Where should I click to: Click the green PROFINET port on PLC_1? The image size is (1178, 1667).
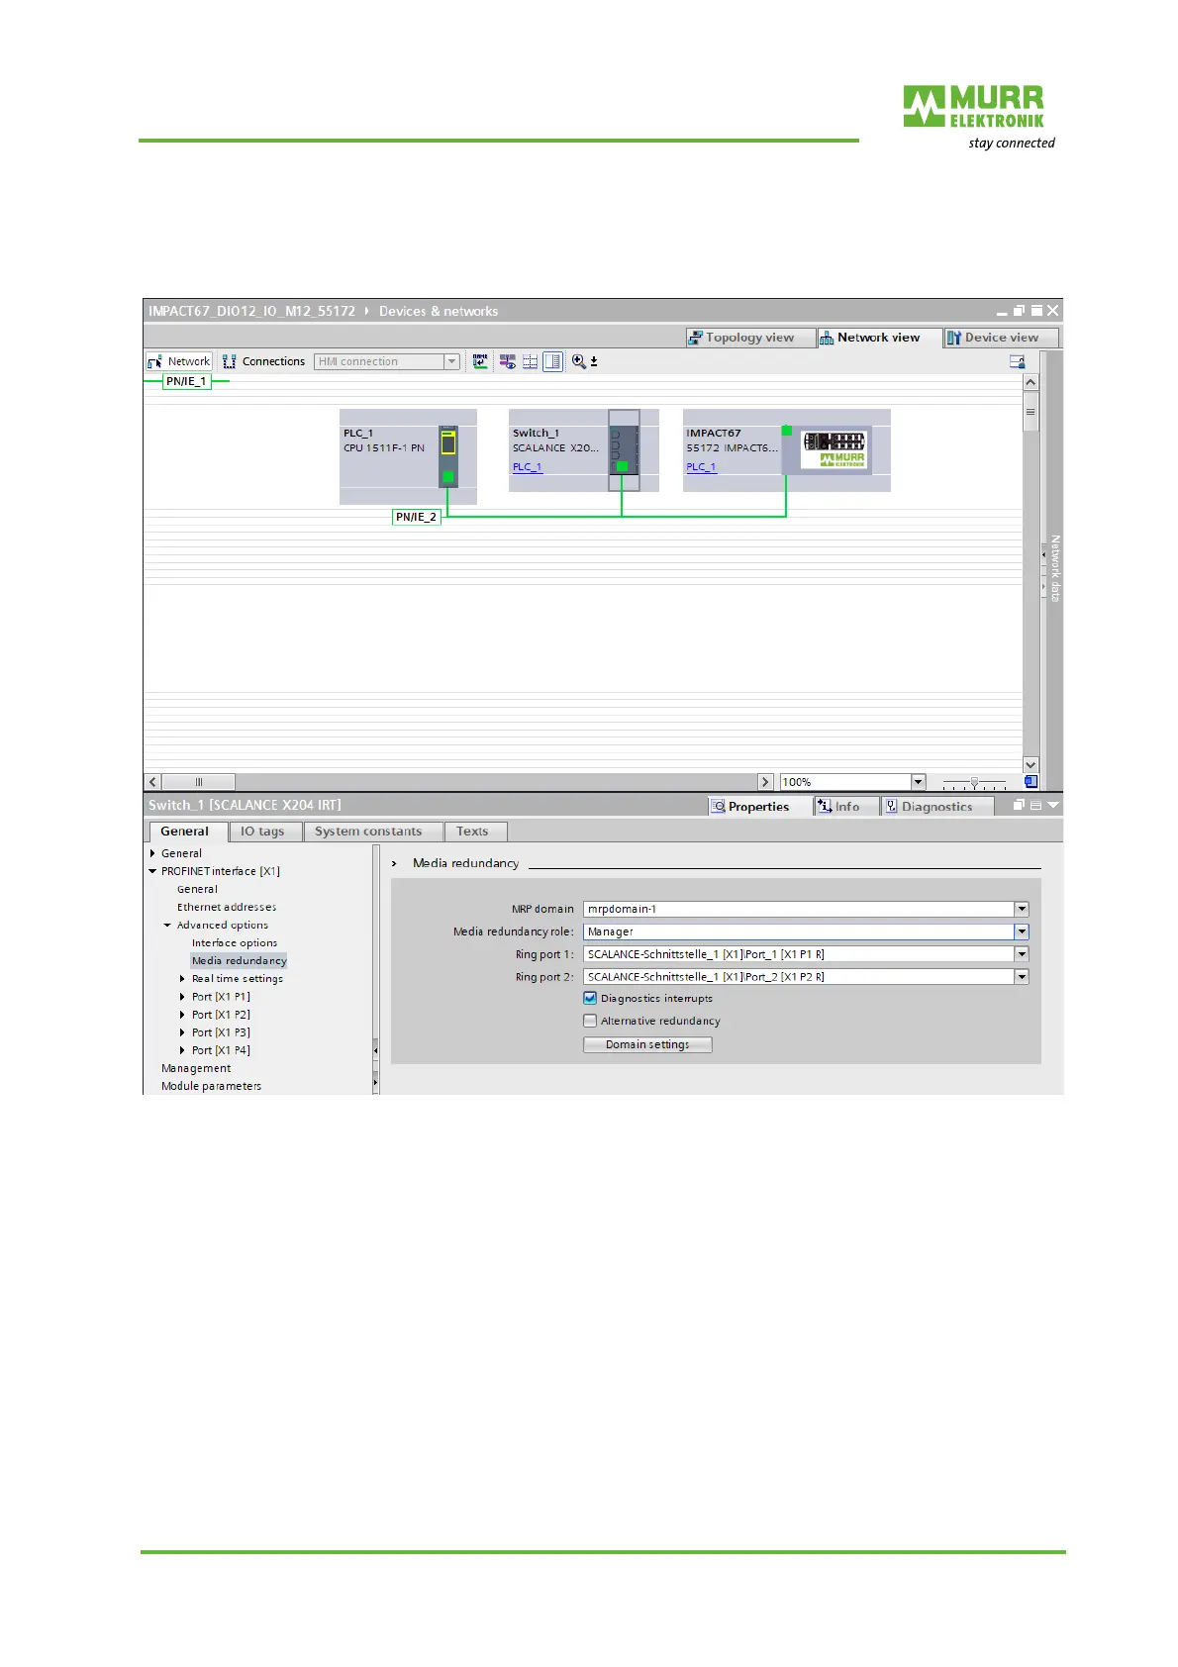tap(448, 477)
